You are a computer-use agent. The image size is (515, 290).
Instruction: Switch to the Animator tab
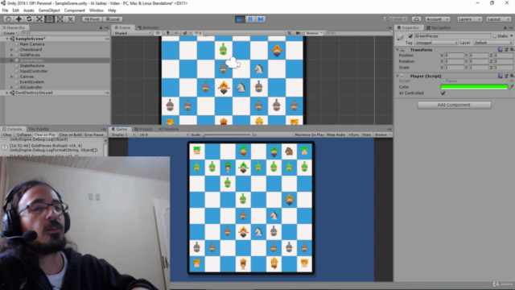[x=148, y=27]
